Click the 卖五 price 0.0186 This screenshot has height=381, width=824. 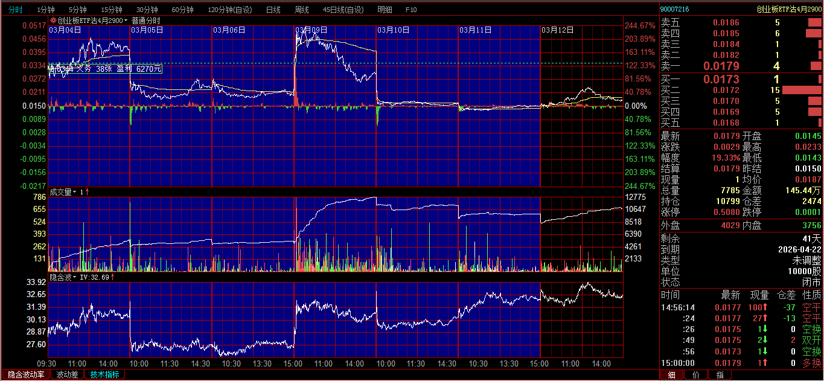coord(726,22)
